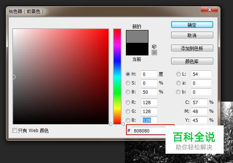Select the H hue radio button

128,74
